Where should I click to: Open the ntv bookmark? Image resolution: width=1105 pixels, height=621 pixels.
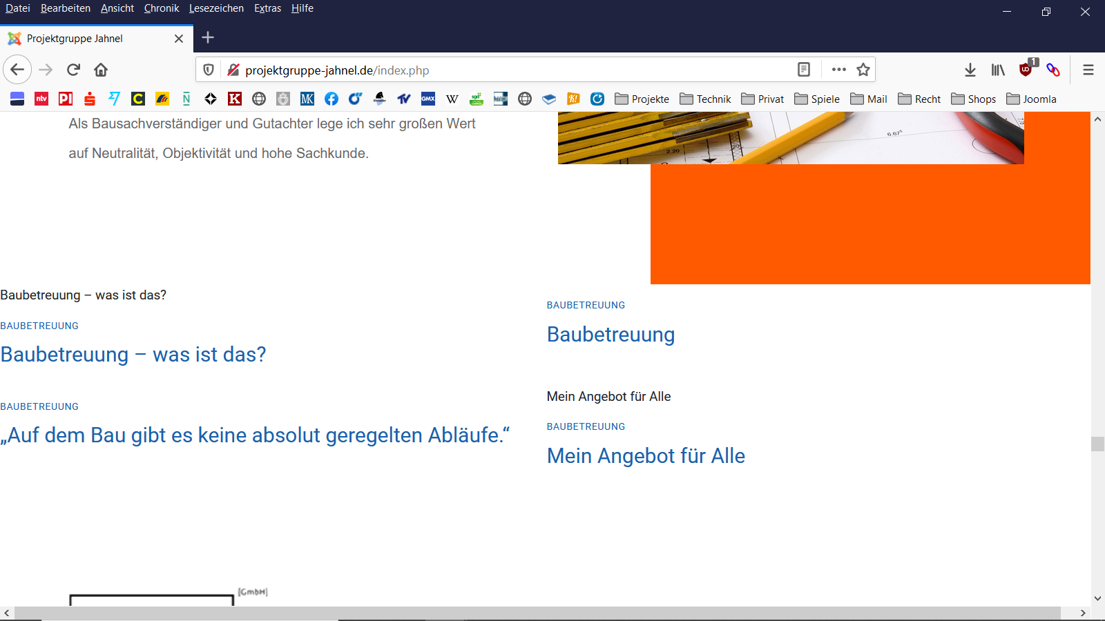41,99
